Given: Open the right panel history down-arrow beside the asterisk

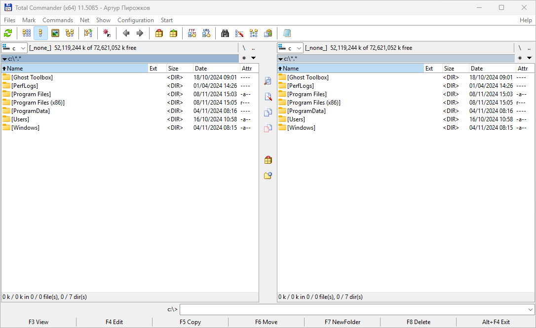Looking at the screenshot, I should (529, 58).
